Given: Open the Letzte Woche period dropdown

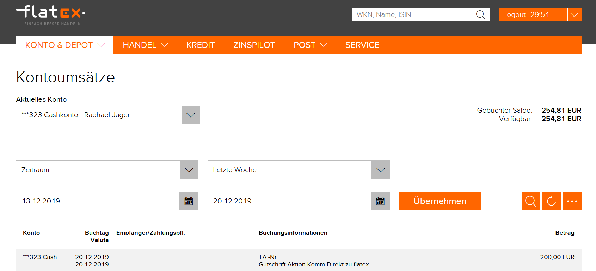Looking at the screenshot, I should tap(380, 170).
